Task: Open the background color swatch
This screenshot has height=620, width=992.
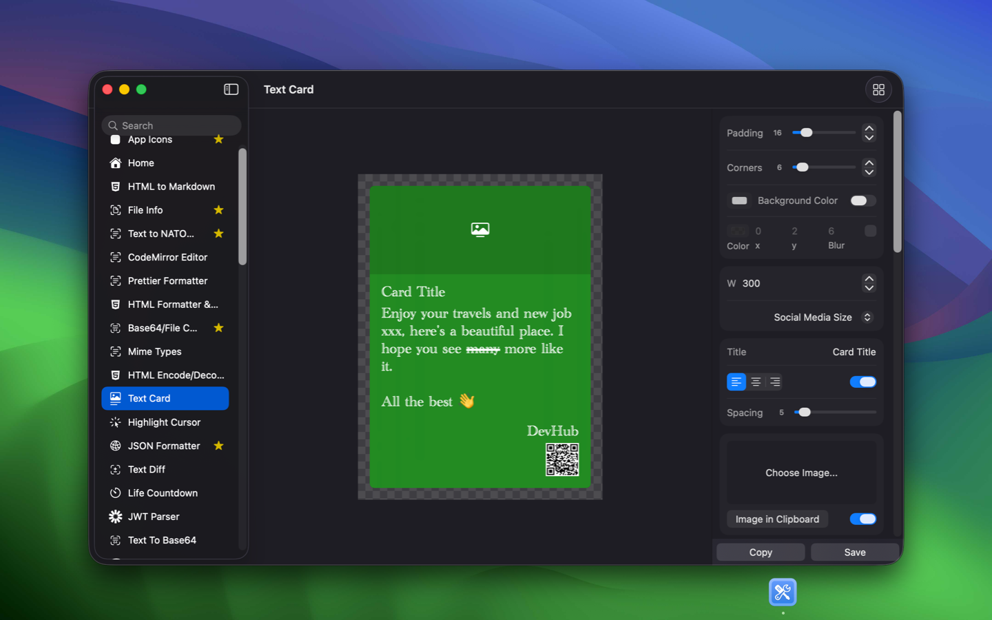Action: pos(739,200)
